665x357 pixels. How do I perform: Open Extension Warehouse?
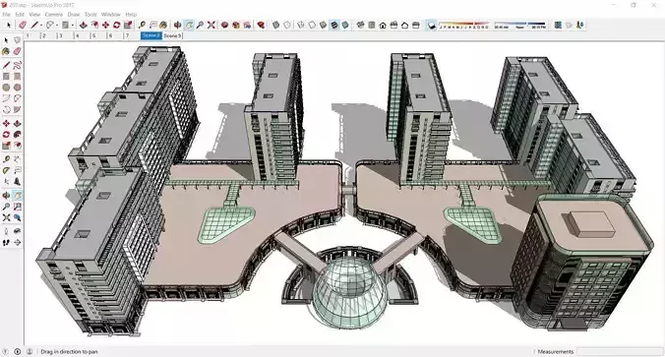click(236, 26)
